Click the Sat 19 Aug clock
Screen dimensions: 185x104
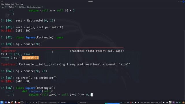tap(150, 102)
